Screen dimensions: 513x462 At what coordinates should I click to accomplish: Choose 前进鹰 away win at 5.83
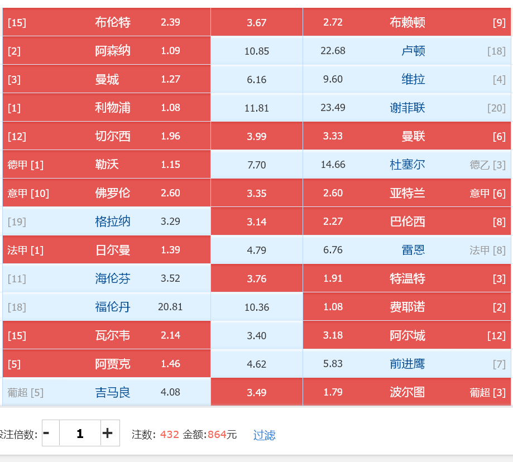(x=407, y=363)
